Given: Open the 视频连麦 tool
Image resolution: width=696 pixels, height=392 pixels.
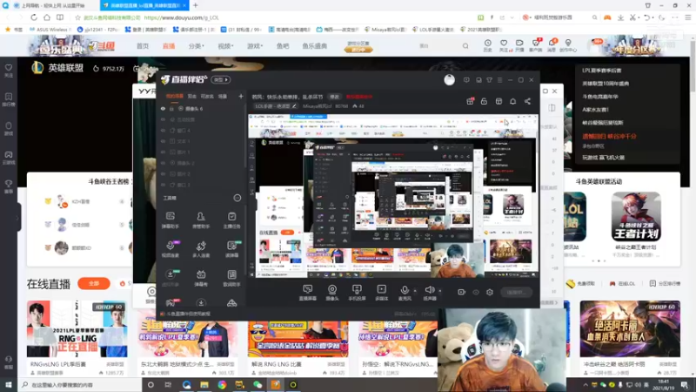Looking at the screenshot, I should coord(170,249).
